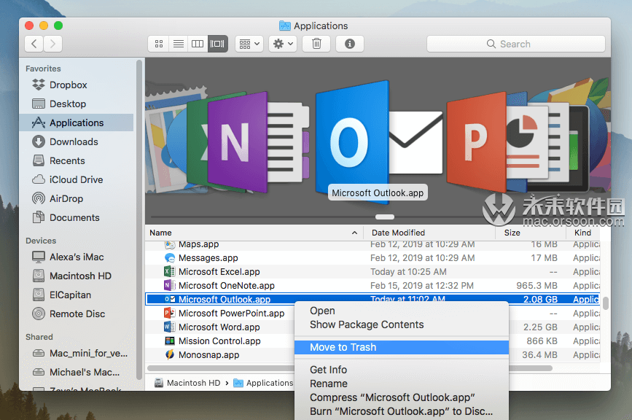Open AirDrop in the sidebar

coord(77,198)
